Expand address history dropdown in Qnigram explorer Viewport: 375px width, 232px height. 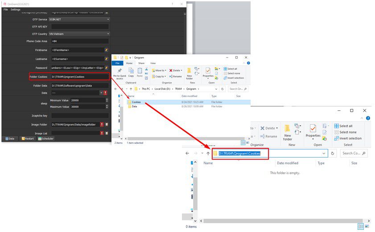216,89
